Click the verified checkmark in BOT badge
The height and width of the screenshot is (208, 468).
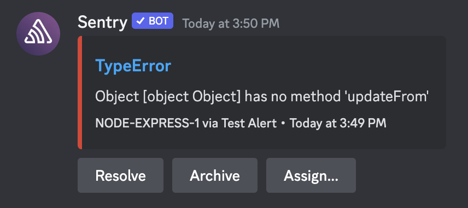tap(142, 21)
